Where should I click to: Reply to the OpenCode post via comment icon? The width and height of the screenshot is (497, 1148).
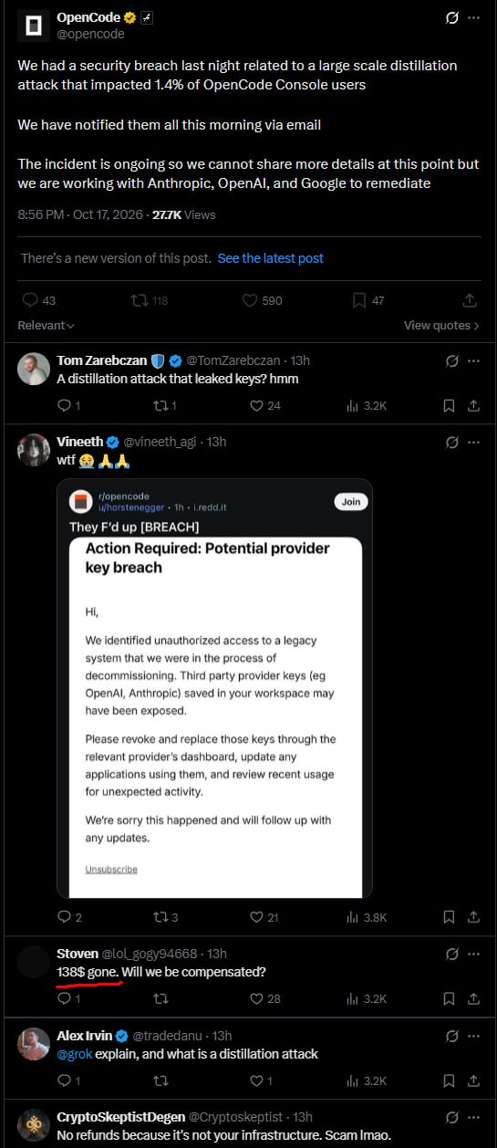tap(38, 300)
